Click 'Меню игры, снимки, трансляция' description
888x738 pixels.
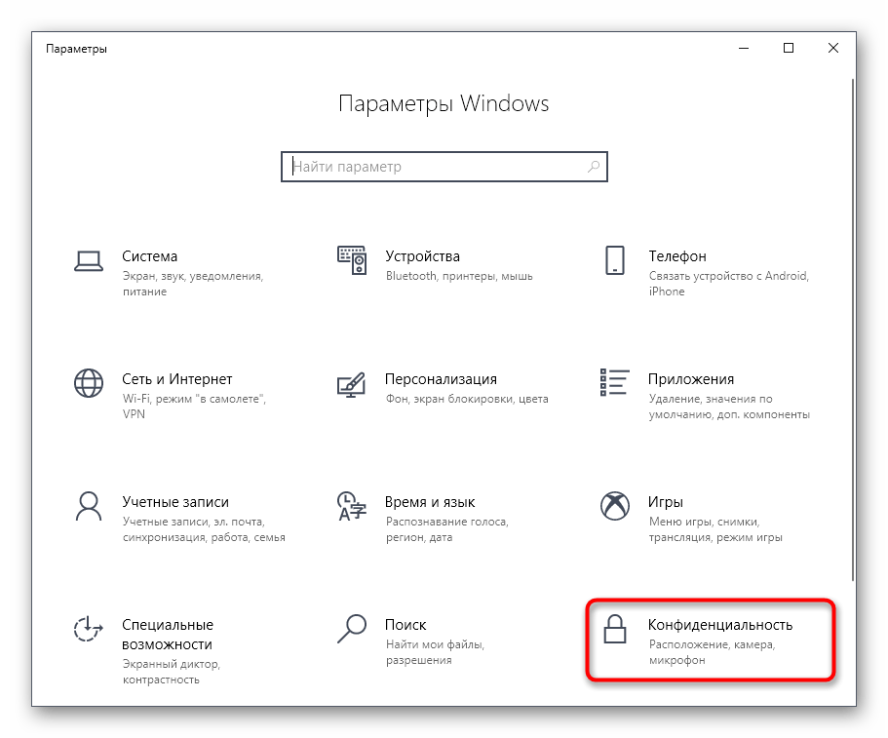click(715, 529)
